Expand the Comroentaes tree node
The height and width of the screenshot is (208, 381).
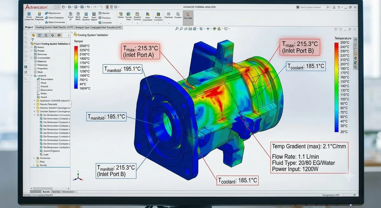[32, 58]
